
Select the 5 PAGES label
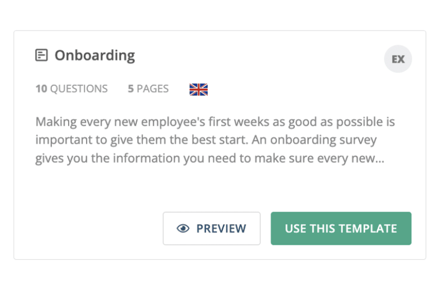click(x=148, y=89)
